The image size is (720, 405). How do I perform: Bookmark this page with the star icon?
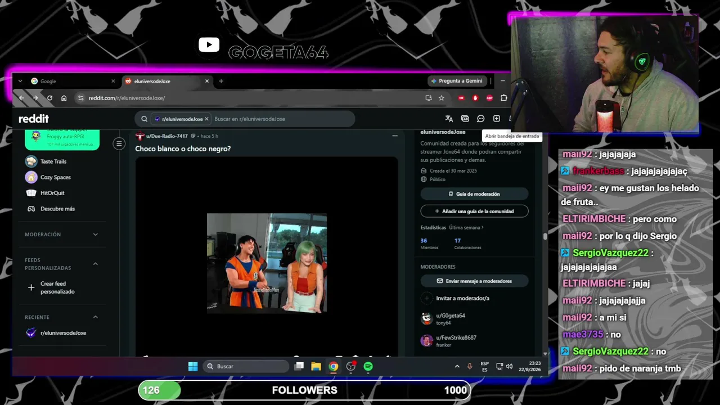442,98
